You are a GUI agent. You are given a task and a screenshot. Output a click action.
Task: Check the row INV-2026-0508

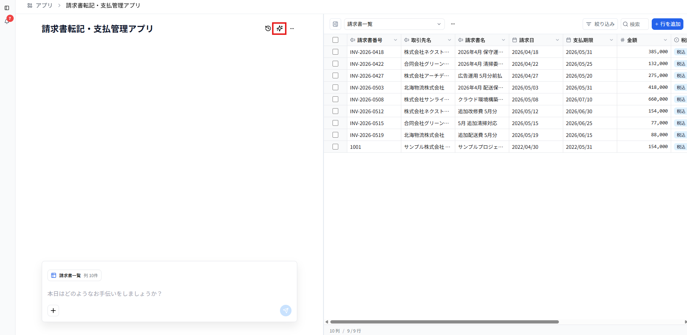(x=335, y=99)
